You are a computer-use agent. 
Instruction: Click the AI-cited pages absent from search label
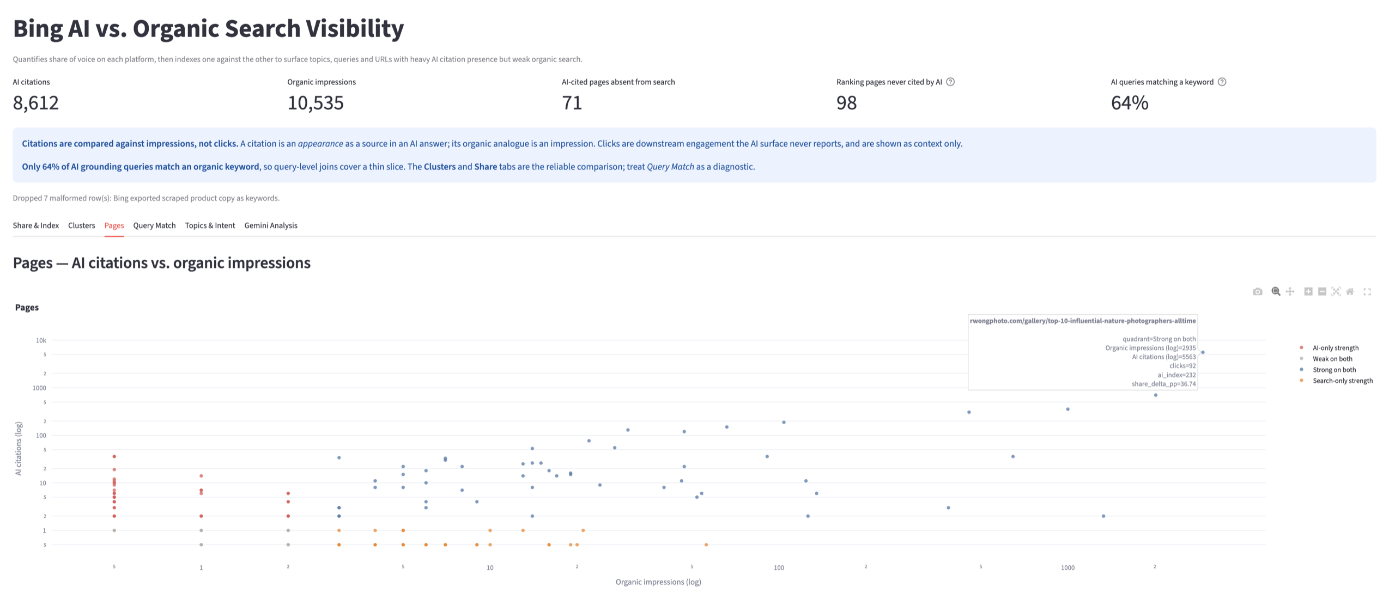tap(618, 82)
